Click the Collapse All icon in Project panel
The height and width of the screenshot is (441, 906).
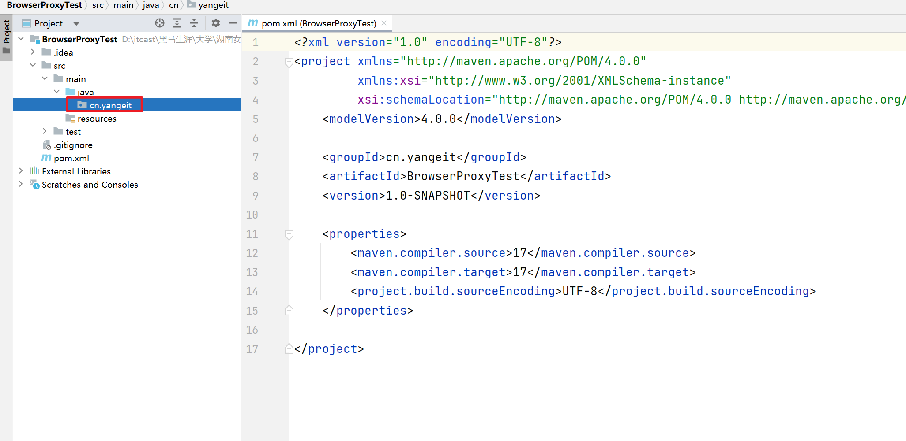pyautogui.click(x=194, y=23)
